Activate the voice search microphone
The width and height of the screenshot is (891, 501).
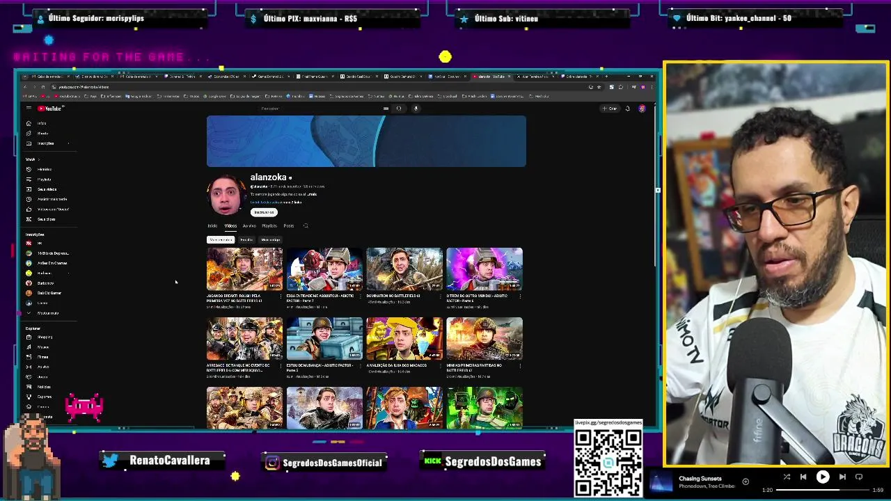416,109
